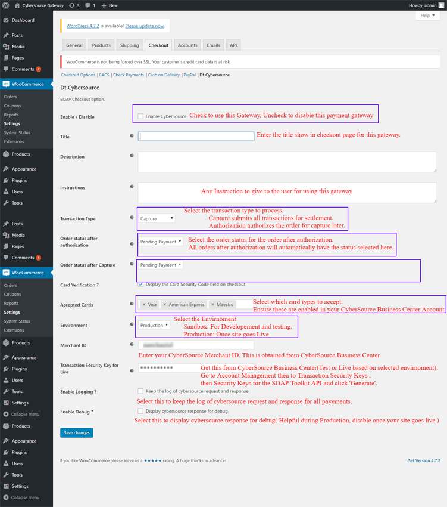Focus the Merchant ID field
This screenshot has height=507, width=447.
(196, 345)
